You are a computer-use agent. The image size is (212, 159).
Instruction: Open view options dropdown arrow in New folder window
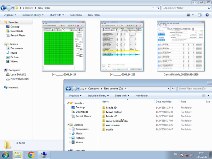coord(193,15)
